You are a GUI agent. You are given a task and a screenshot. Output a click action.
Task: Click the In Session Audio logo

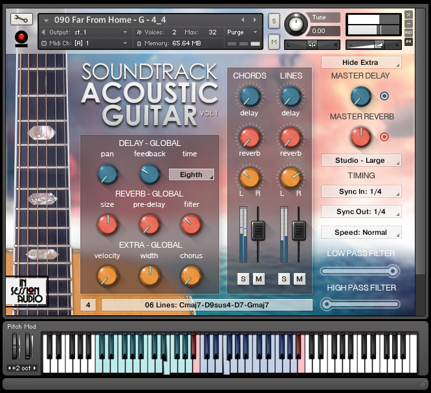pos(27,291)
